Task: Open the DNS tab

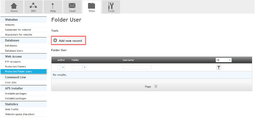Action: pos(33,7)
